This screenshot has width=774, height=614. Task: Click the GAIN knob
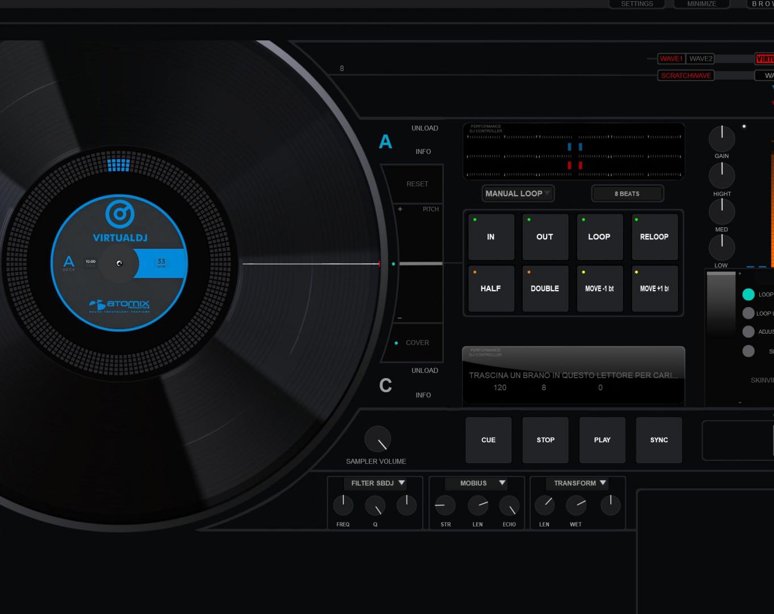pyautogui.click(x=722, y=138)
